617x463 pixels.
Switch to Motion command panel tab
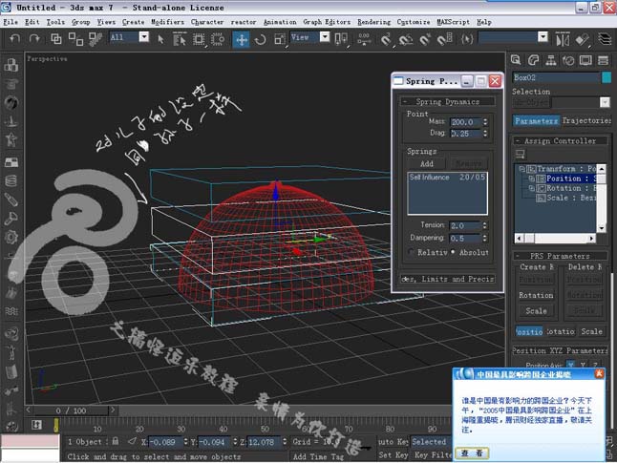pos(568,60)
